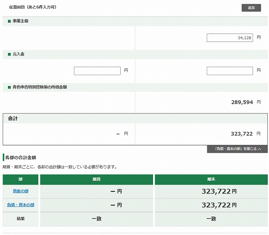Open the 資産の部 link
This screenshot has height=235, width=269.
coord(21,191)
